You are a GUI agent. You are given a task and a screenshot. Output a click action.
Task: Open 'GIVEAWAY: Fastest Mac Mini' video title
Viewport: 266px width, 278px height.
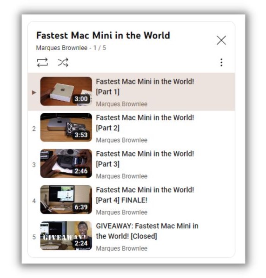point(147,231)
